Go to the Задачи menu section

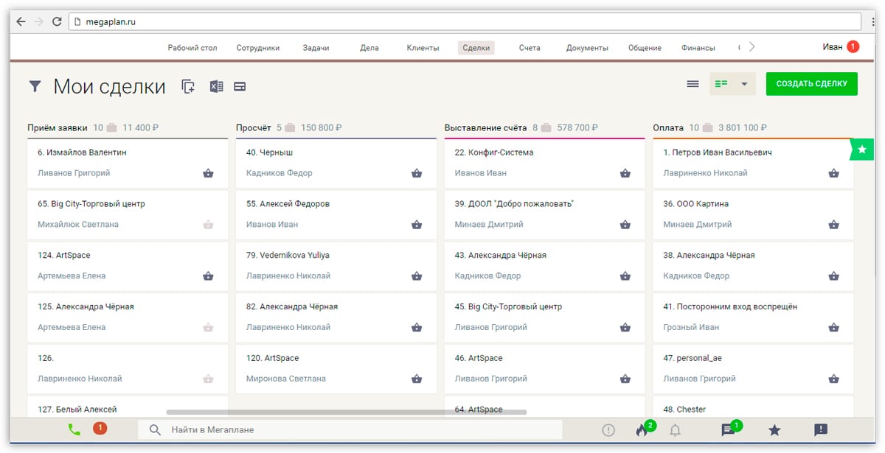coord(316,48)
